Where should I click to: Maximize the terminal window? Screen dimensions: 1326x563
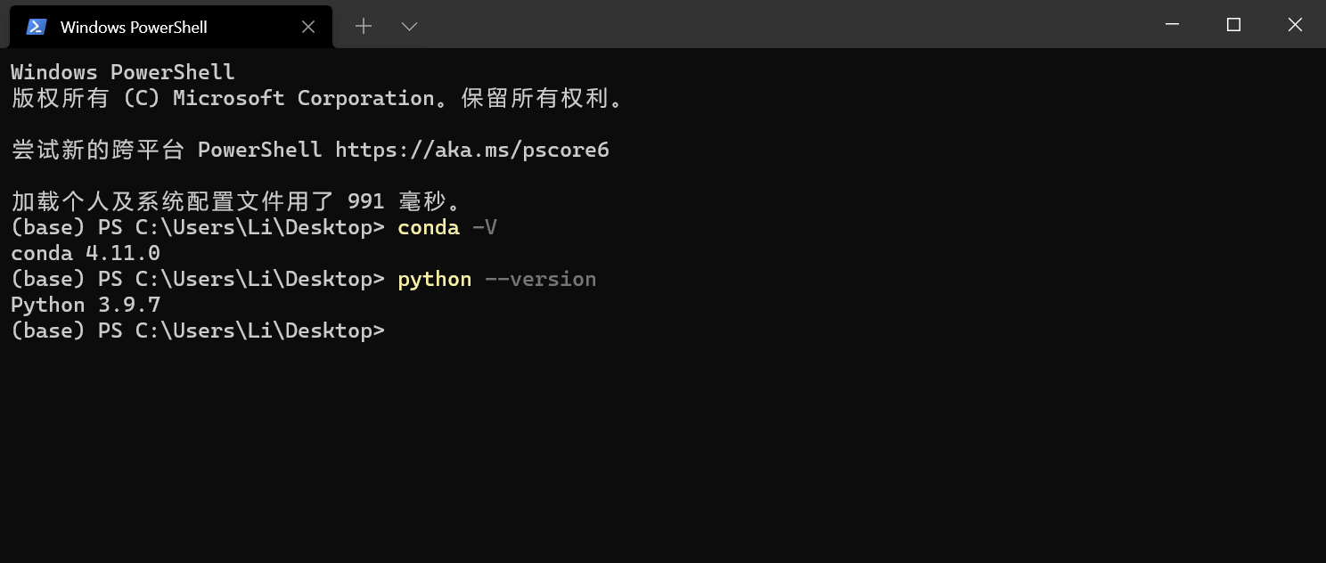click(1232, 24)
